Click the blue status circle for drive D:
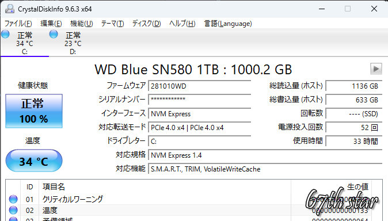The height and width of the screenshot is (221, 388). [54, 34]
